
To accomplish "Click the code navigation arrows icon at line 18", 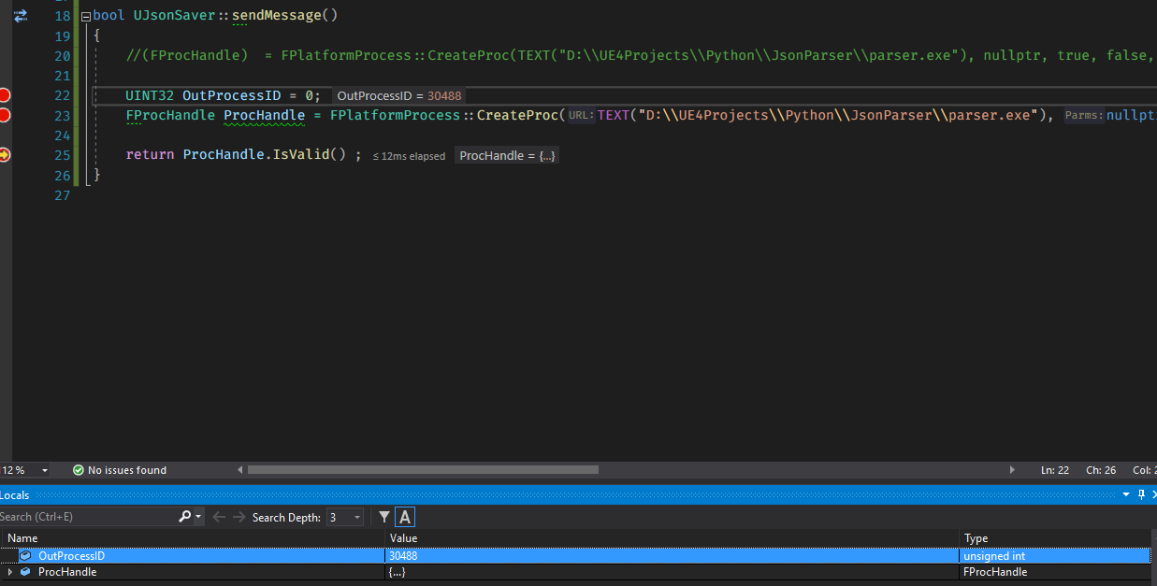I will click(20, 16).
